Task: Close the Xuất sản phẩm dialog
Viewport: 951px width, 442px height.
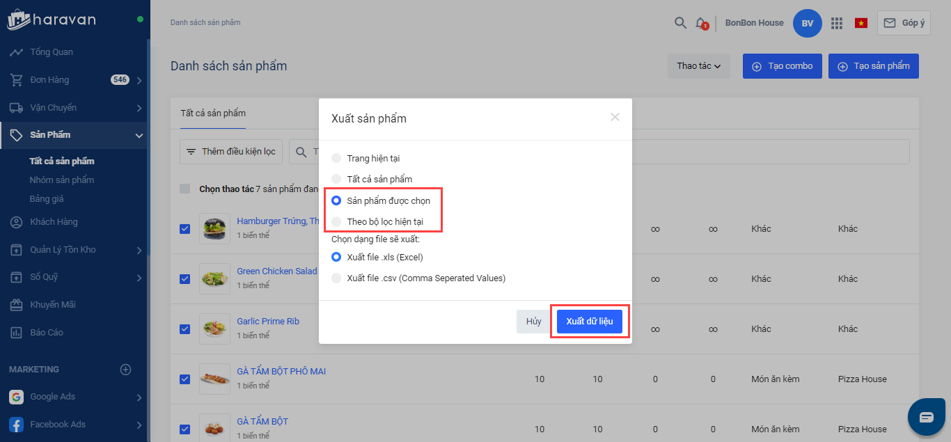Action: 615,117
